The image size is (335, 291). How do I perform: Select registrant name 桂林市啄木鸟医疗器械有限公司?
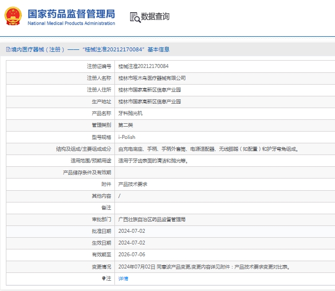coord(152,78)
